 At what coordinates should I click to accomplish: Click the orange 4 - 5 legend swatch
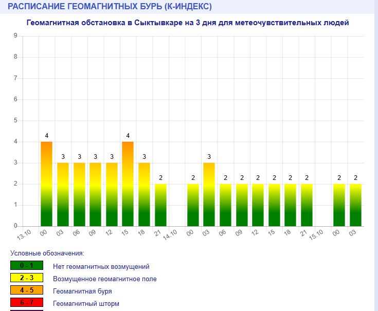click(25, 291)
